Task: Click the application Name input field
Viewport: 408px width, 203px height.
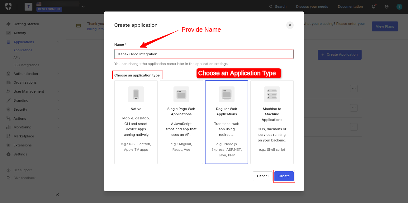Action: [204, 54]
